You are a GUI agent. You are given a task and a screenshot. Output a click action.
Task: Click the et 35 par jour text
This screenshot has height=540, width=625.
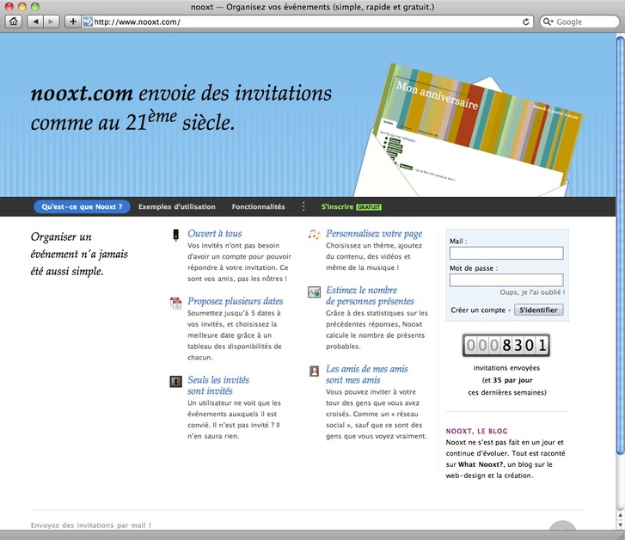click(x=507, y=380)
